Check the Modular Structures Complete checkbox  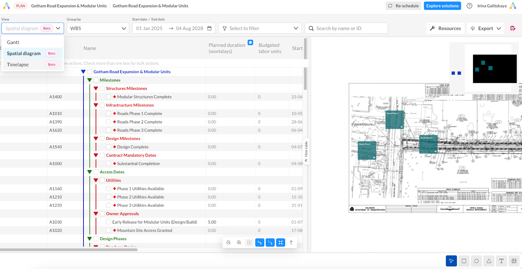click(108, 97)
